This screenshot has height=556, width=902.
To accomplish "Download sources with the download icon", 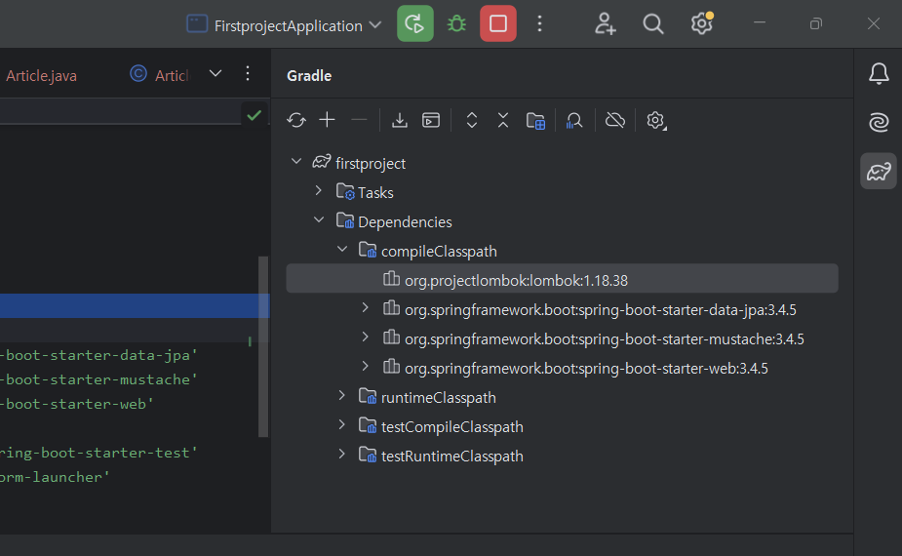I will [399, 120].
